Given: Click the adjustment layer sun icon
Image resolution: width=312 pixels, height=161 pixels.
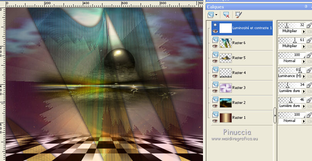Looking at the screenshot, I should click(215, 25).
